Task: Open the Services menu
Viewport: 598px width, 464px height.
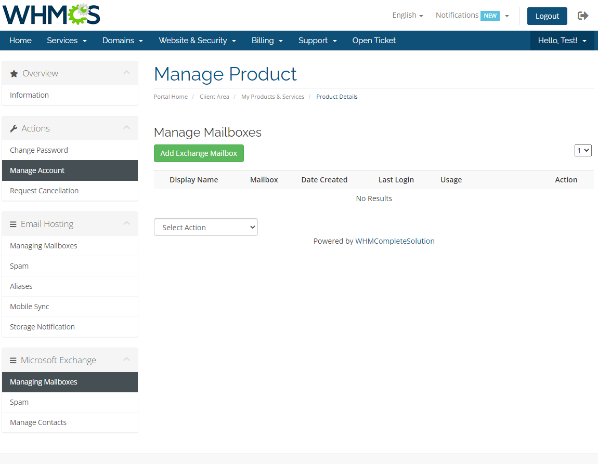Action: tap(67, 41)
